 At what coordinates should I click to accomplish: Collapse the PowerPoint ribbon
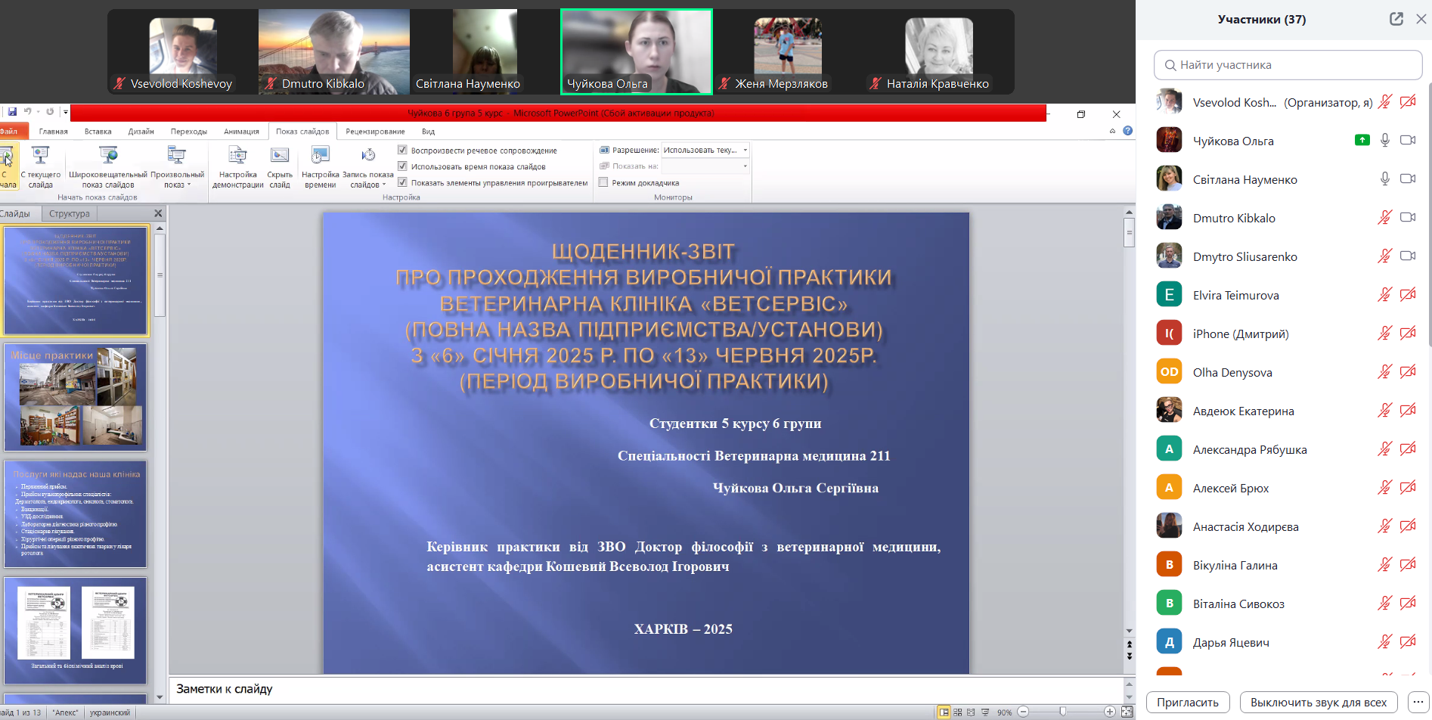pos(1112,131)
